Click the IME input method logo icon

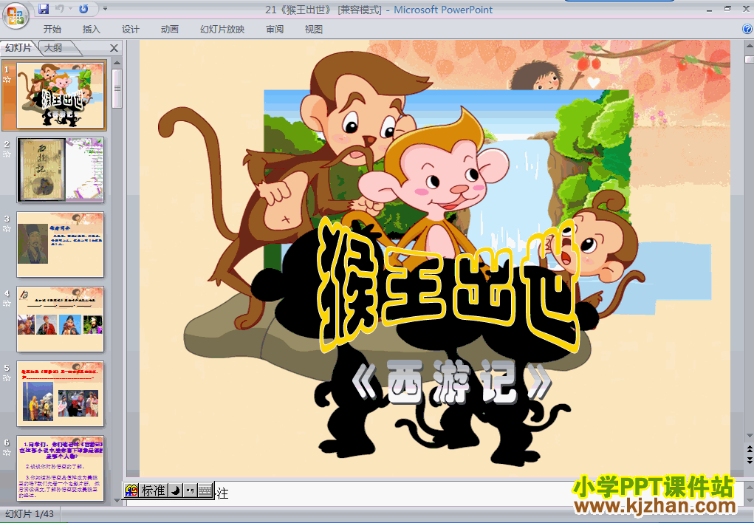coord(131,490)
